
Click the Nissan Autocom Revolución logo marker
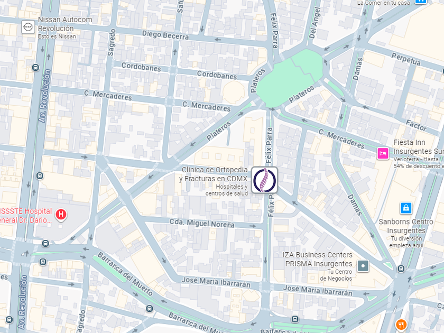(x=29, y=27)
